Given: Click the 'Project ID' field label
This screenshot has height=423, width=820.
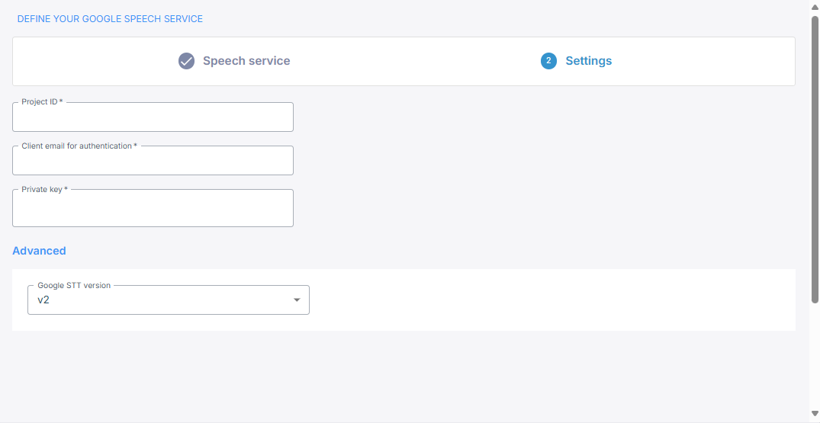Looking at the screenshot, I should [x=41, y=102].
